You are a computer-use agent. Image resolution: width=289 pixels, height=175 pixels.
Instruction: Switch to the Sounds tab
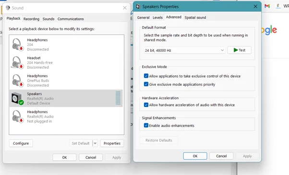[48, 19]
